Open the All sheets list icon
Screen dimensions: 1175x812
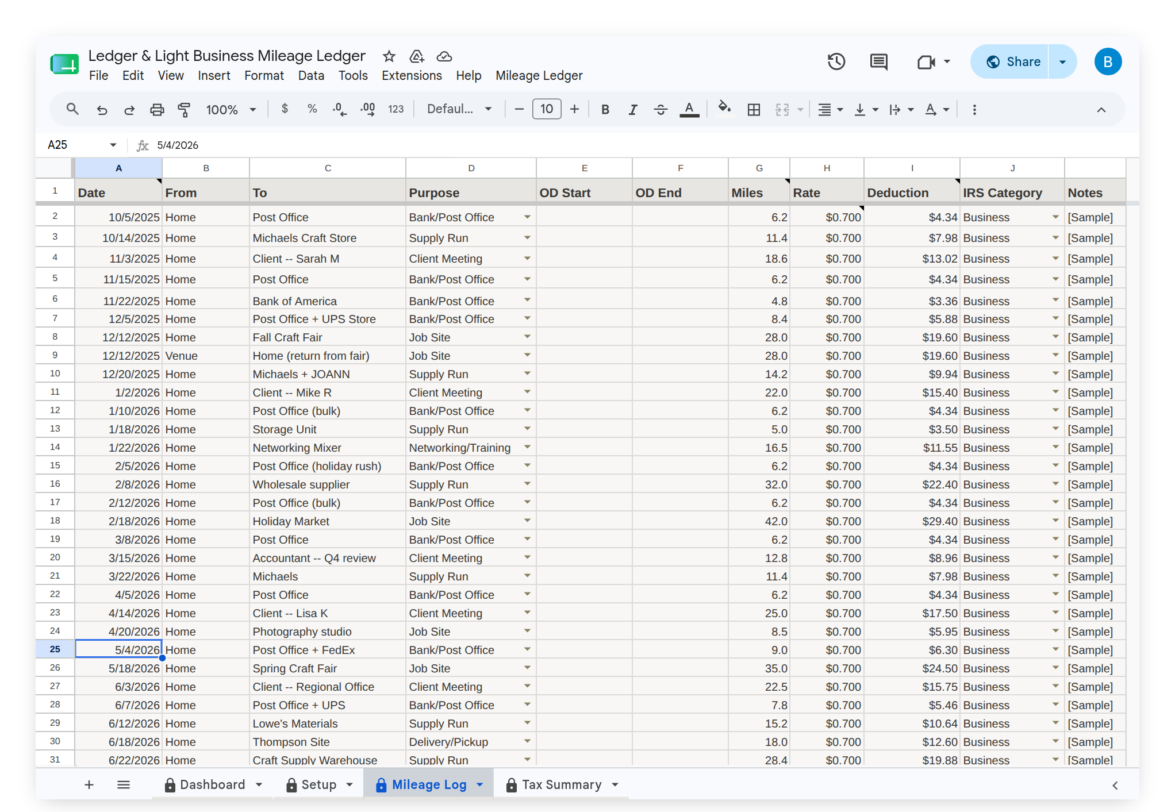[124, 784]
